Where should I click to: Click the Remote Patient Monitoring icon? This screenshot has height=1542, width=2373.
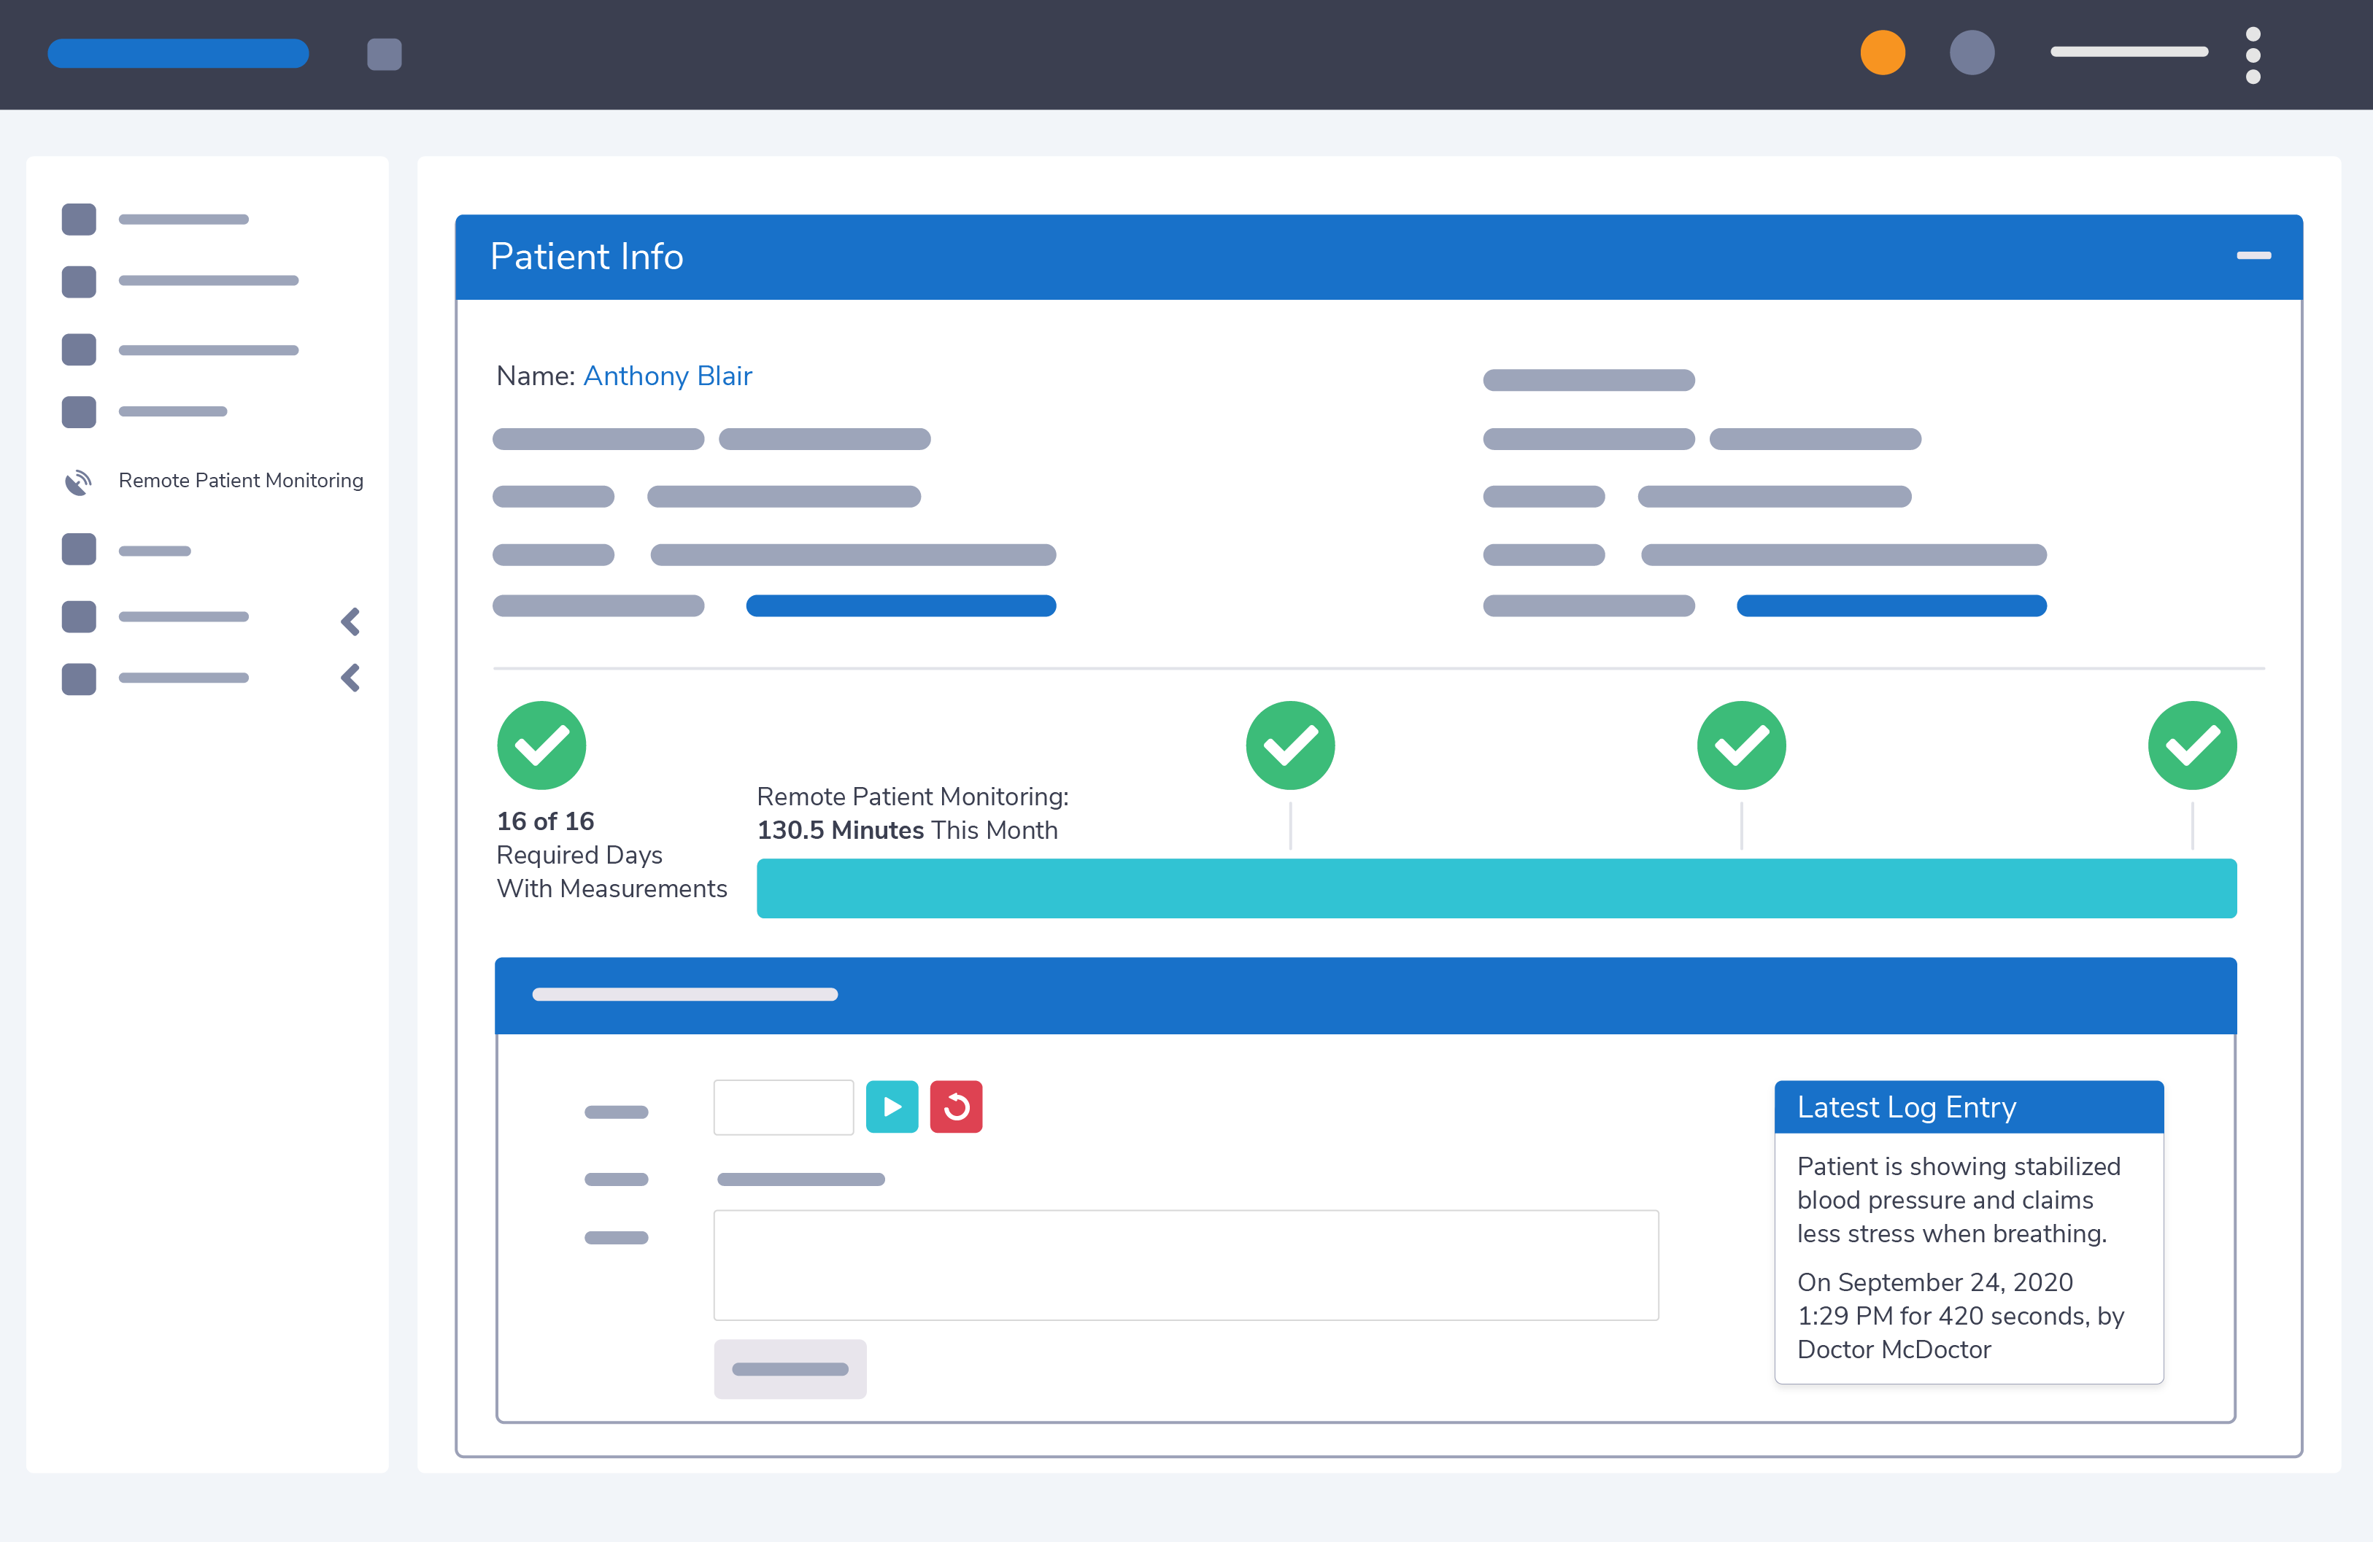[x=78, y=481]
